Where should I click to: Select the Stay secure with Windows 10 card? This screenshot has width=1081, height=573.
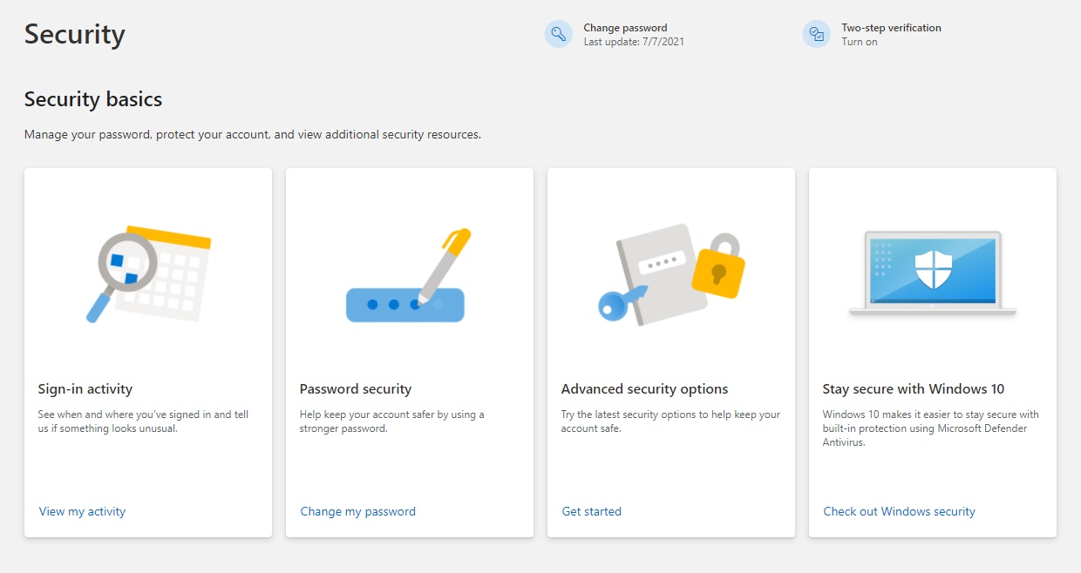coord(932,351)
